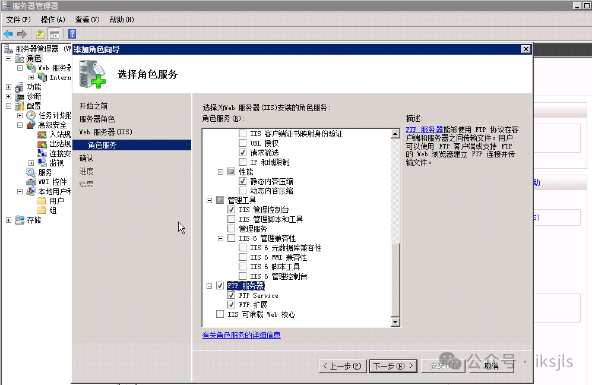Open 有关角色服务的详细信息 link
Viewport: 592px width, 385px height.
coord(241,335)
